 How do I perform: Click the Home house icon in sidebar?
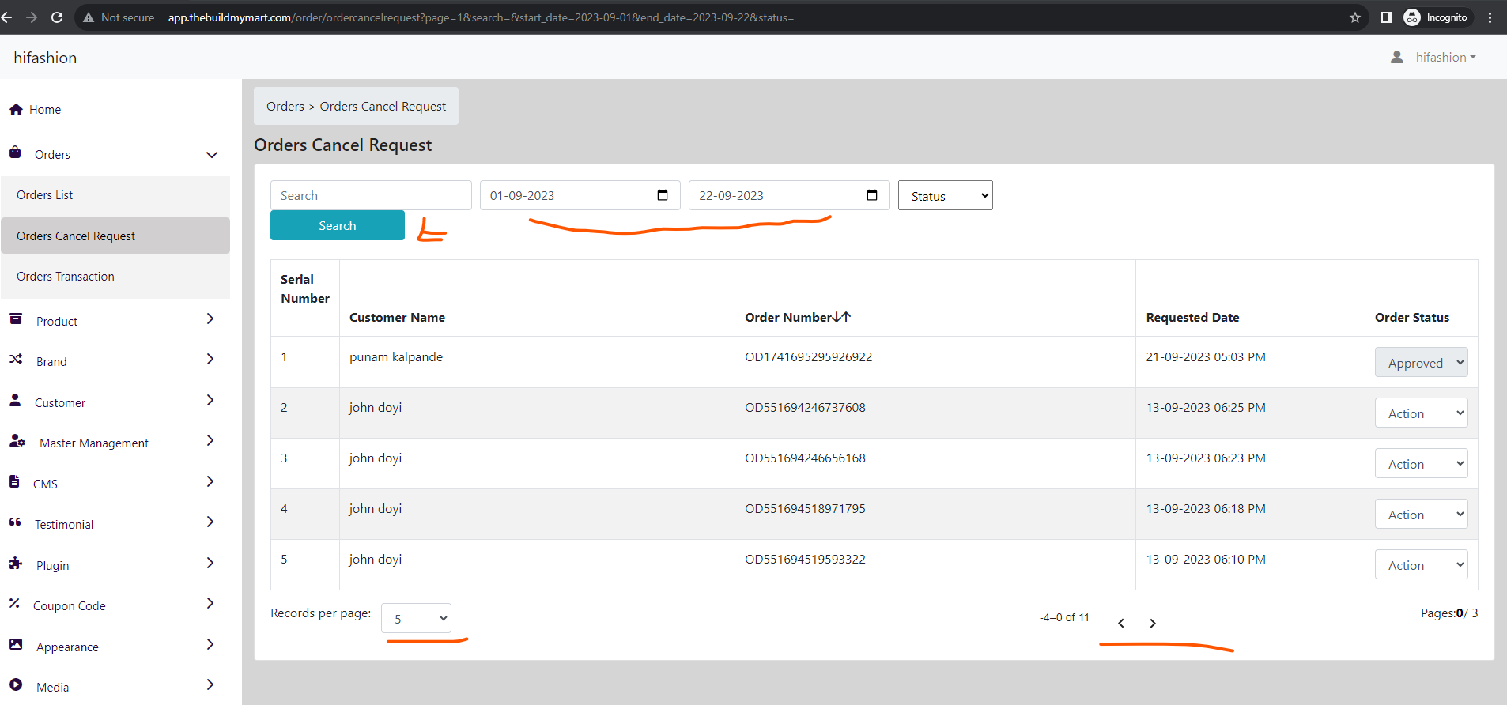pyautogui.click(x=16, y=109)
